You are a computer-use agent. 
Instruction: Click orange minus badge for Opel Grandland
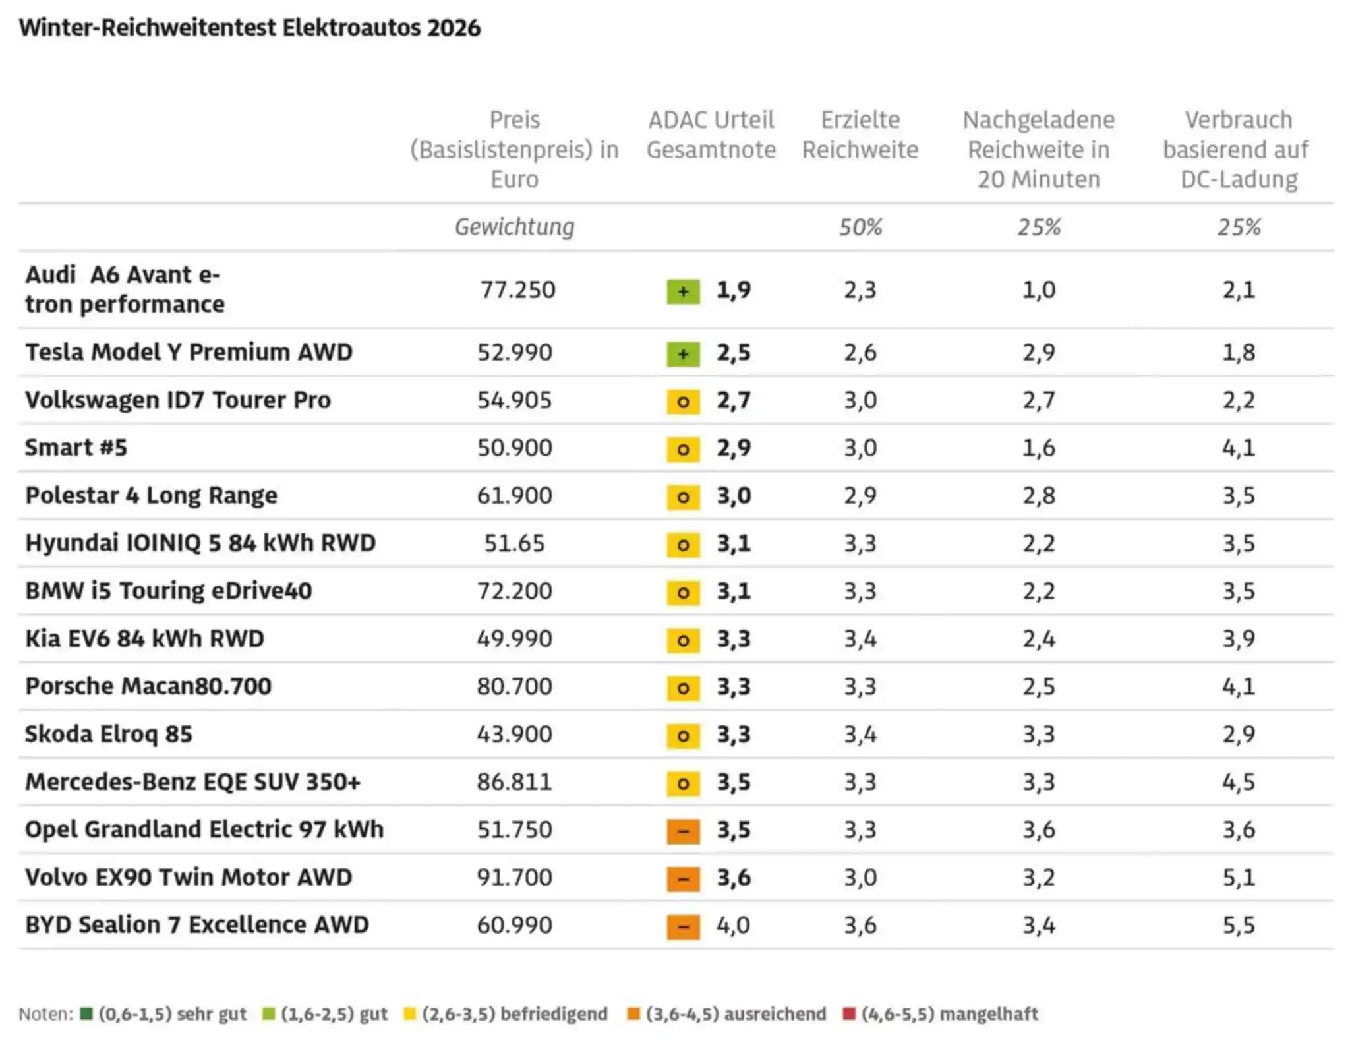coord(683,831)
